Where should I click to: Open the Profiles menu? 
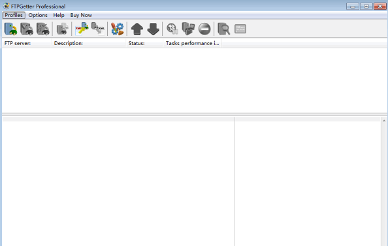(x=14, y=15)
